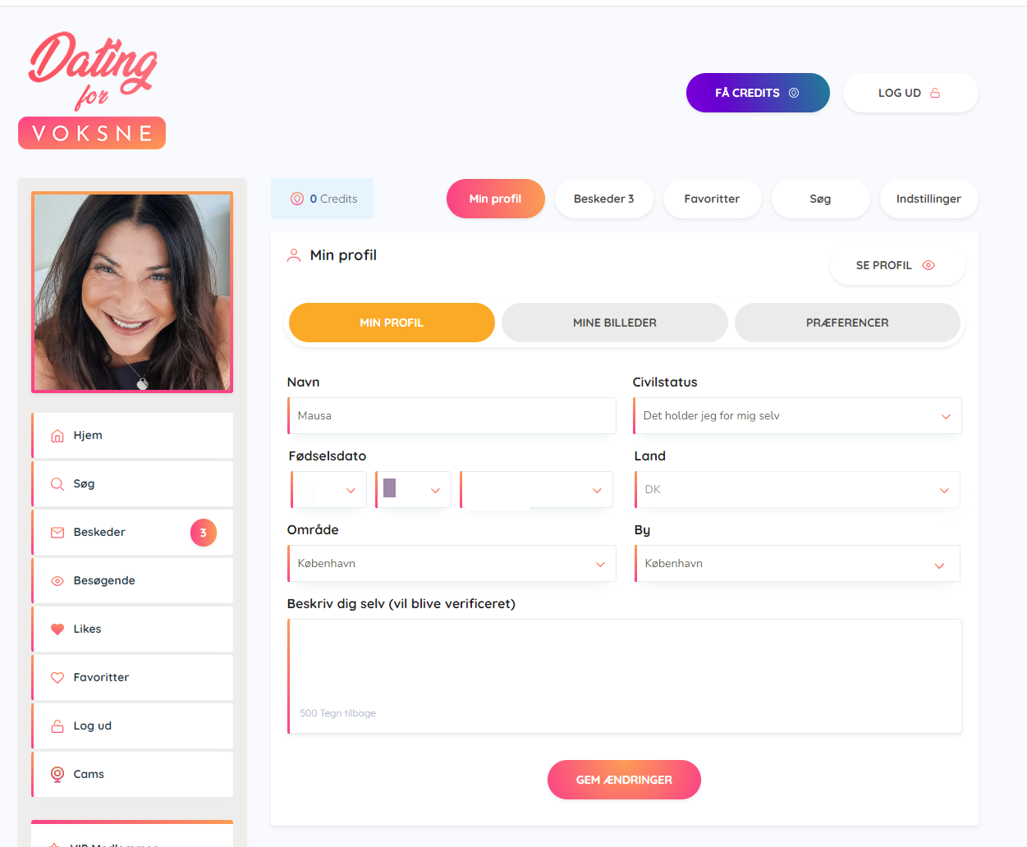The height and width of the screenshot is (847, 1027).
Task: Open the Indstillinger top tab
Action: tap(929, 199)
